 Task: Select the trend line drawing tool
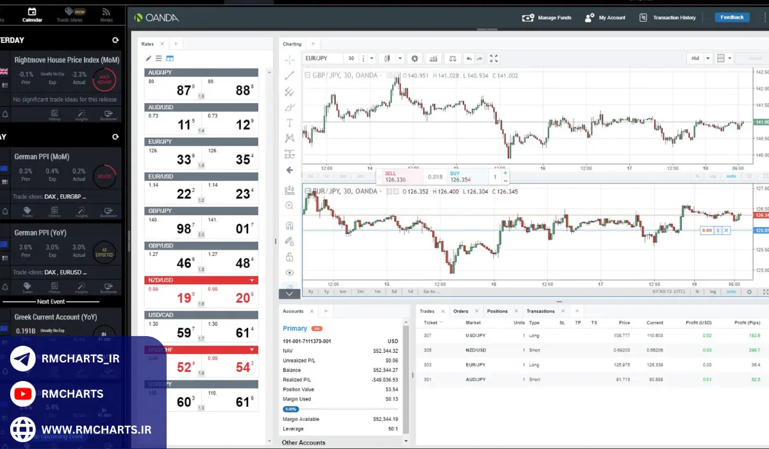(x=290, y=75)
